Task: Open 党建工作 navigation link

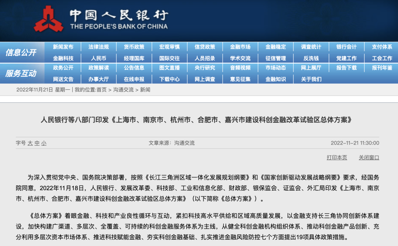Action: point(346,58)
